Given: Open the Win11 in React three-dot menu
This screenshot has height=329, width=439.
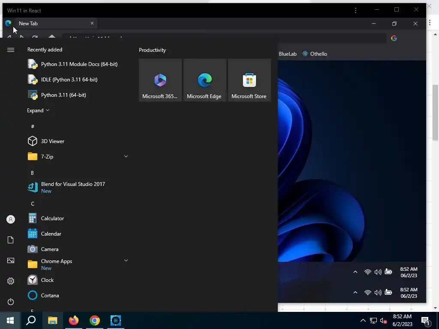Looking at the screenshot, I should pos(355,10).
